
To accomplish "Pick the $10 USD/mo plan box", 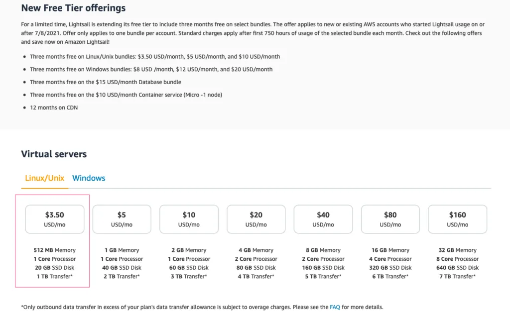I will click(189, 219).
